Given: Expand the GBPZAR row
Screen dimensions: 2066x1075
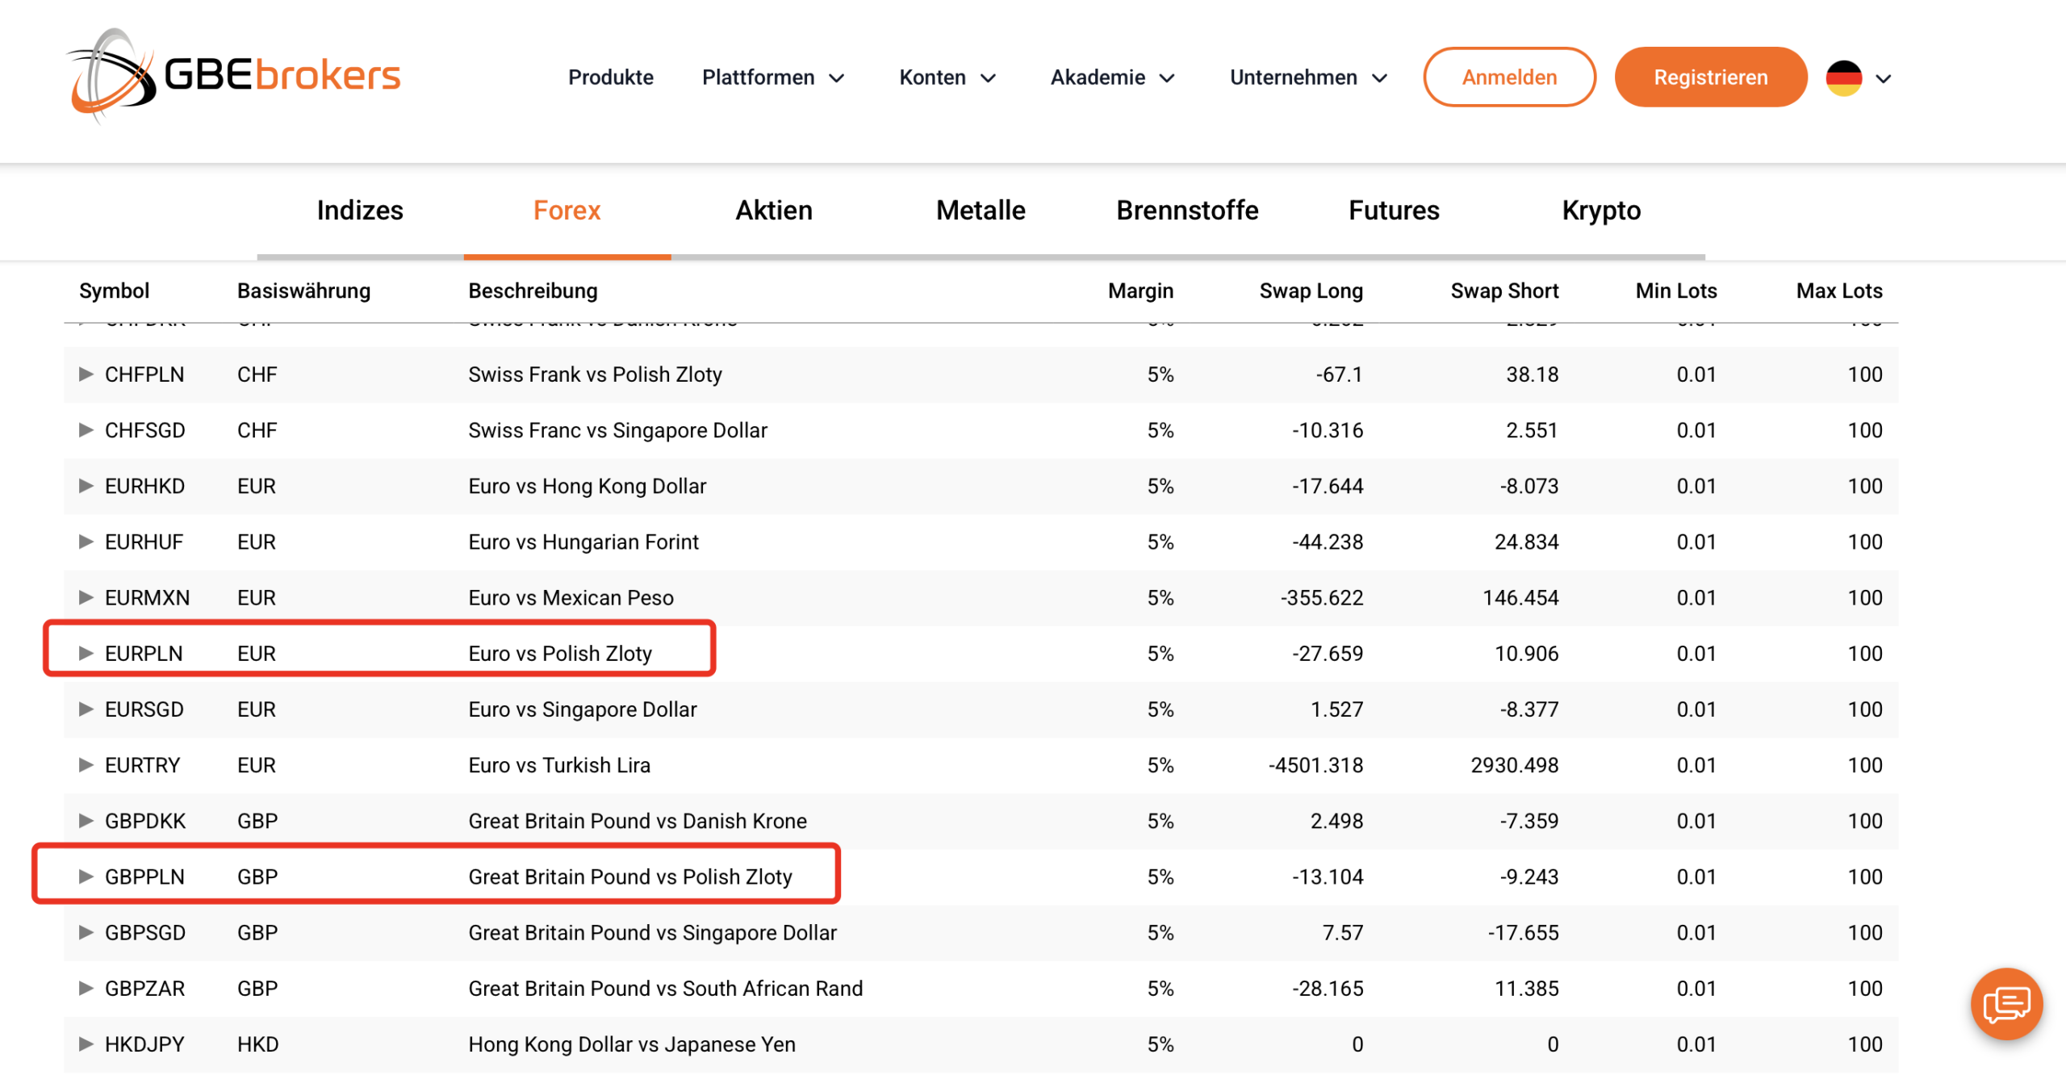Looking at the screenshot, I should tap(86, 988).
